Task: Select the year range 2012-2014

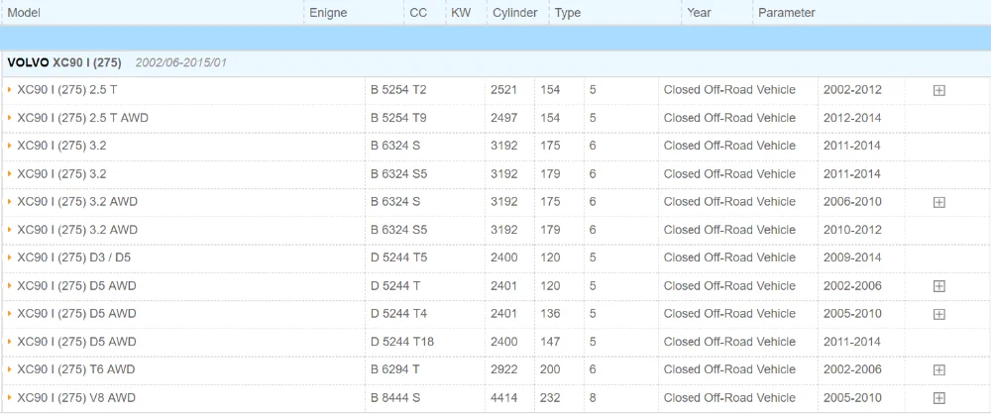Action: [x=852, y=118]
